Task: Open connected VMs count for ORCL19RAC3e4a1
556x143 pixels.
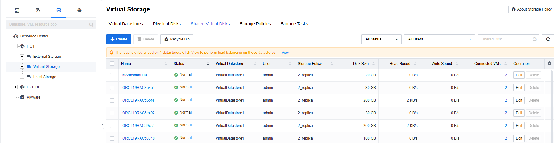Action: coord(506,88)
